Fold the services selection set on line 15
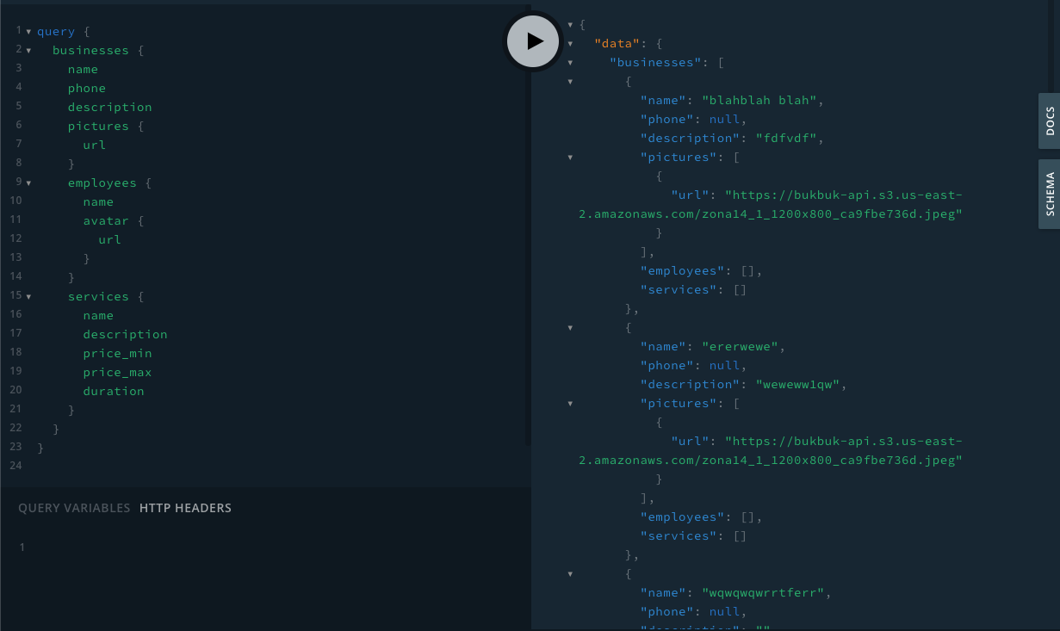Image resolution: width=1060 pixels, height=631 pixels. (28, 296)
